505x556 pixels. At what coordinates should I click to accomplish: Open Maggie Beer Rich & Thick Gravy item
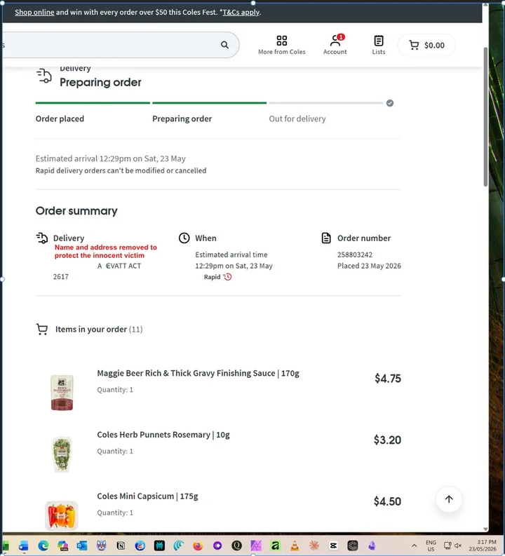coord(198,373)
